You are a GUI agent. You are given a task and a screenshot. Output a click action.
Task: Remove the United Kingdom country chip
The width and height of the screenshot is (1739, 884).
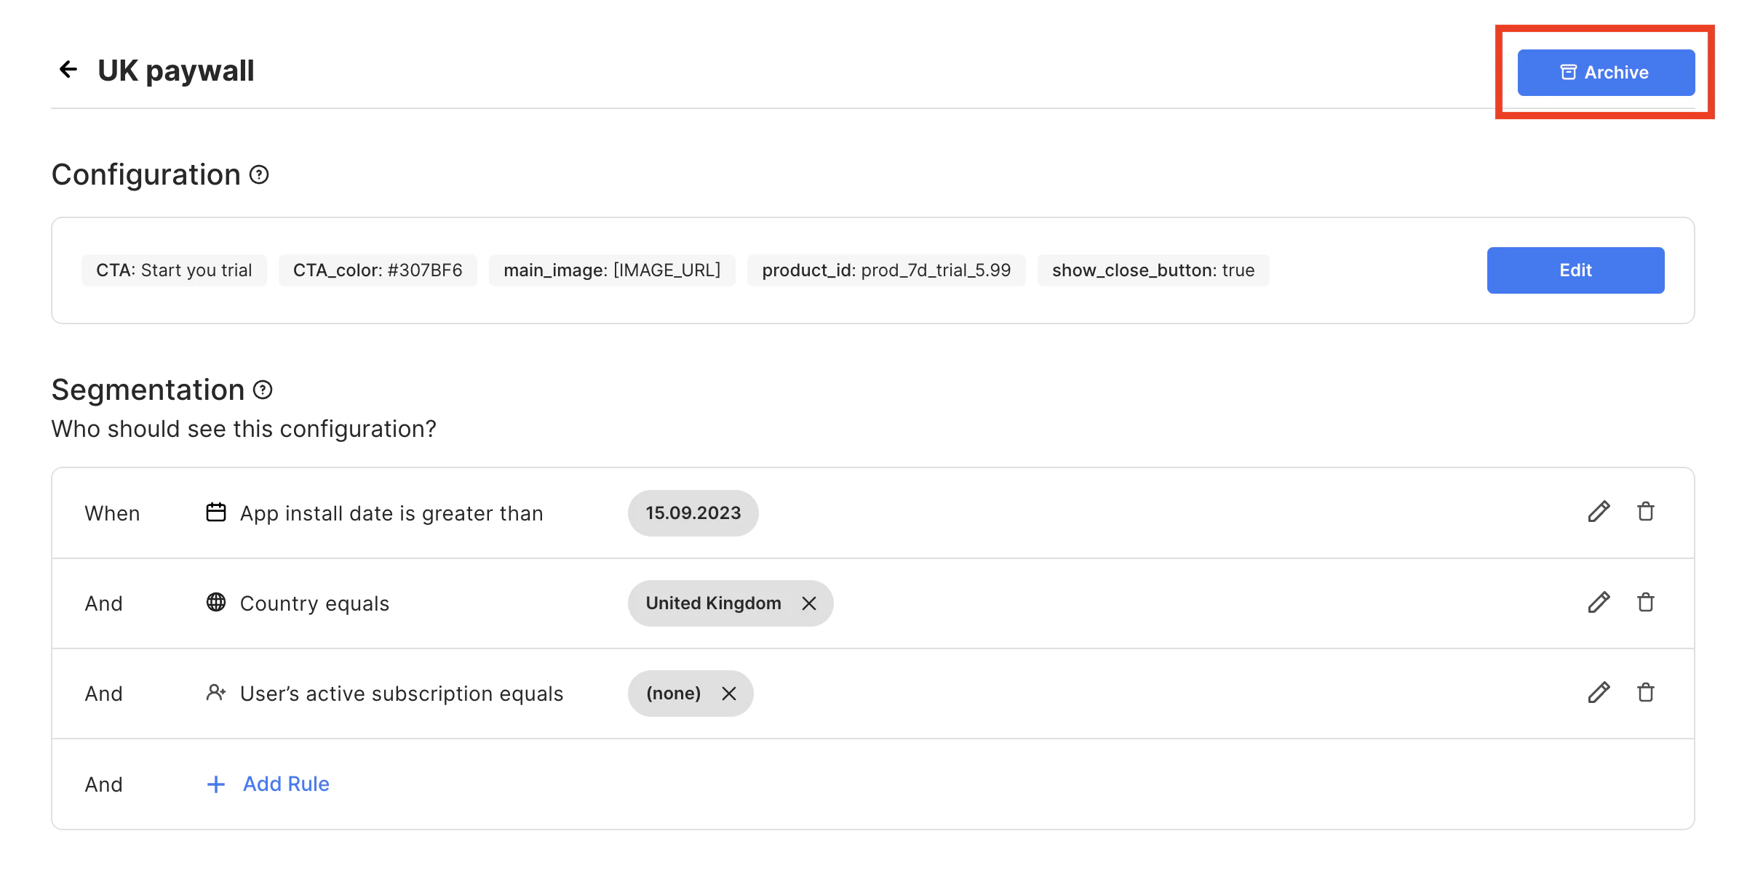[x=808, y=603]
